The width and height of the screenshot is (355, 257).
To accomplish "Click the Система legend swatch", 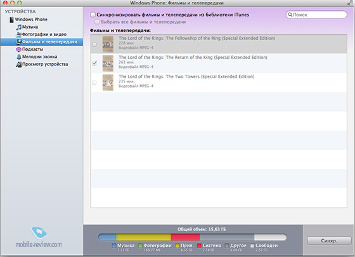I will 199,246.
